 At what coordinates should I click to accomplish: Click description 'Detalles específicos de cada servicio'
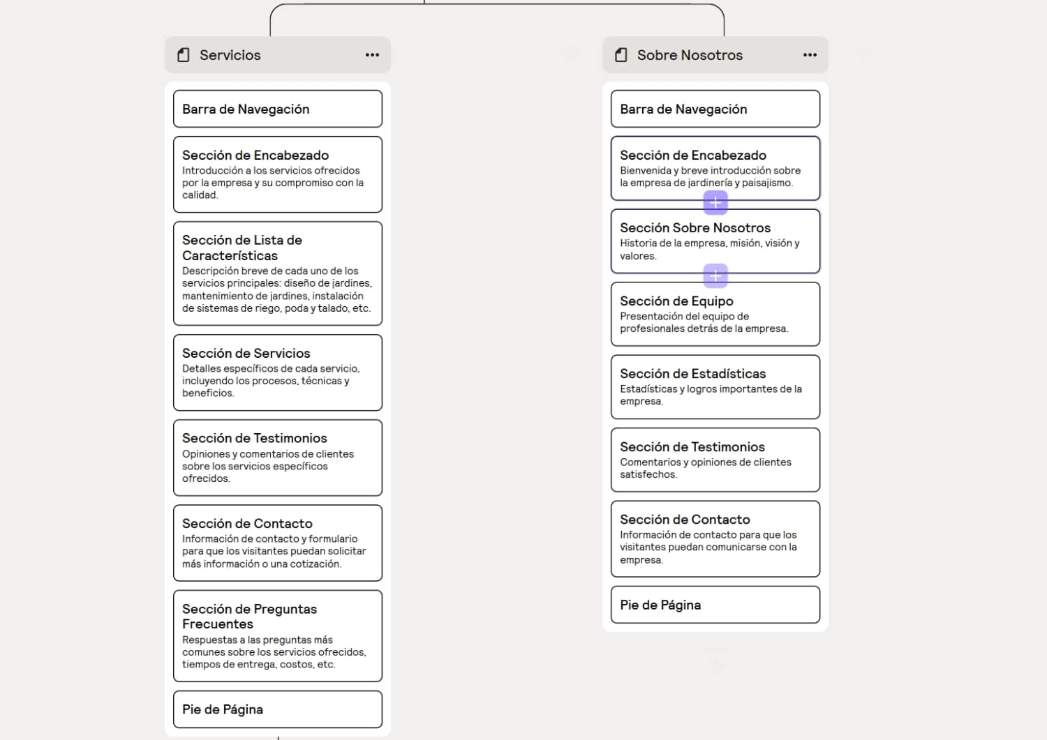point(271,381)
